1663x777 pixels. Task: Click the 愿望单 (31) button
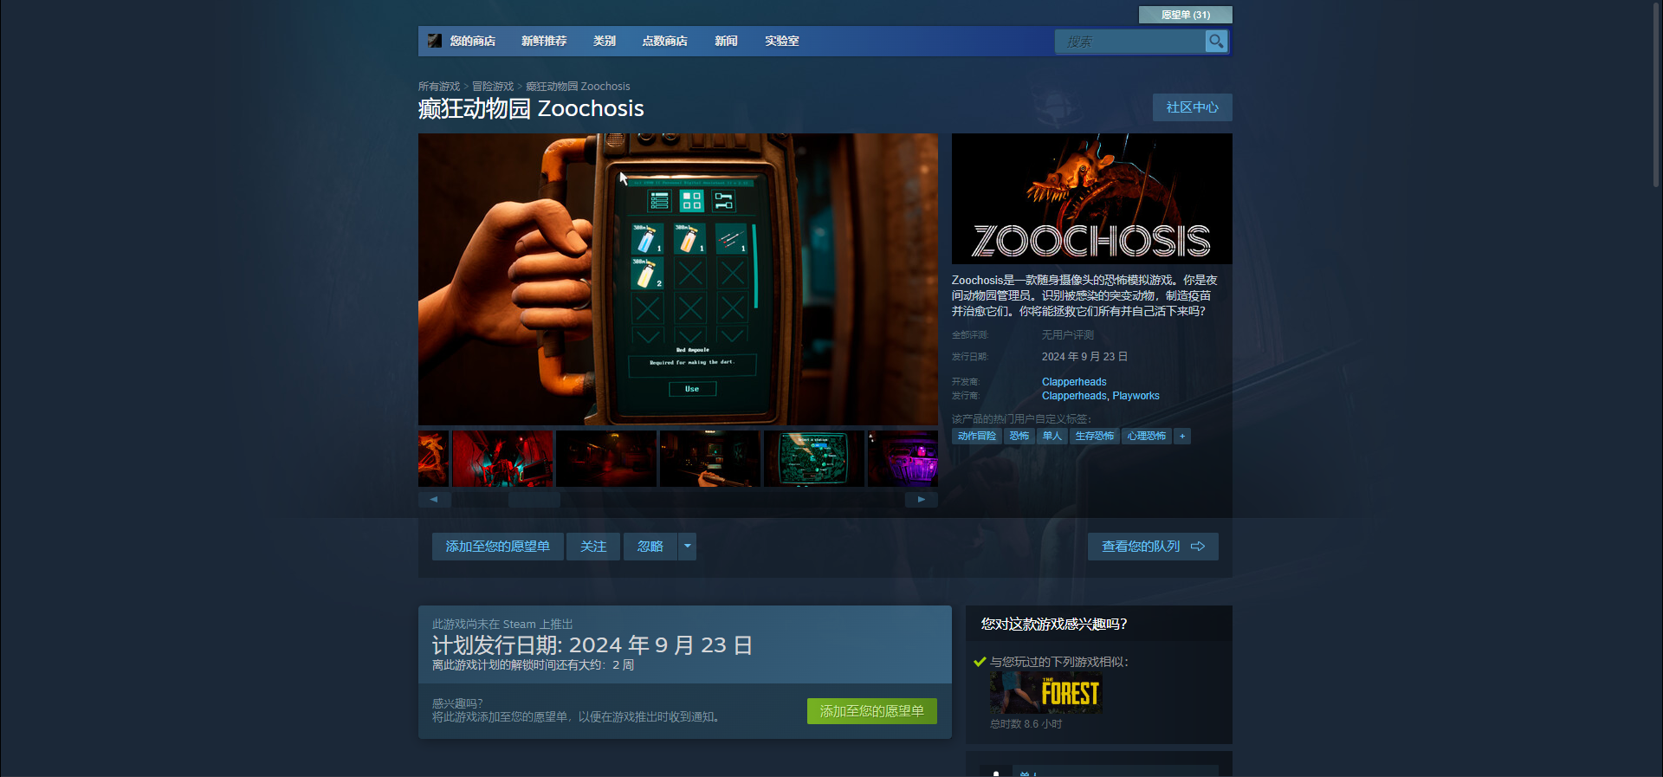tap(1185, 15)
